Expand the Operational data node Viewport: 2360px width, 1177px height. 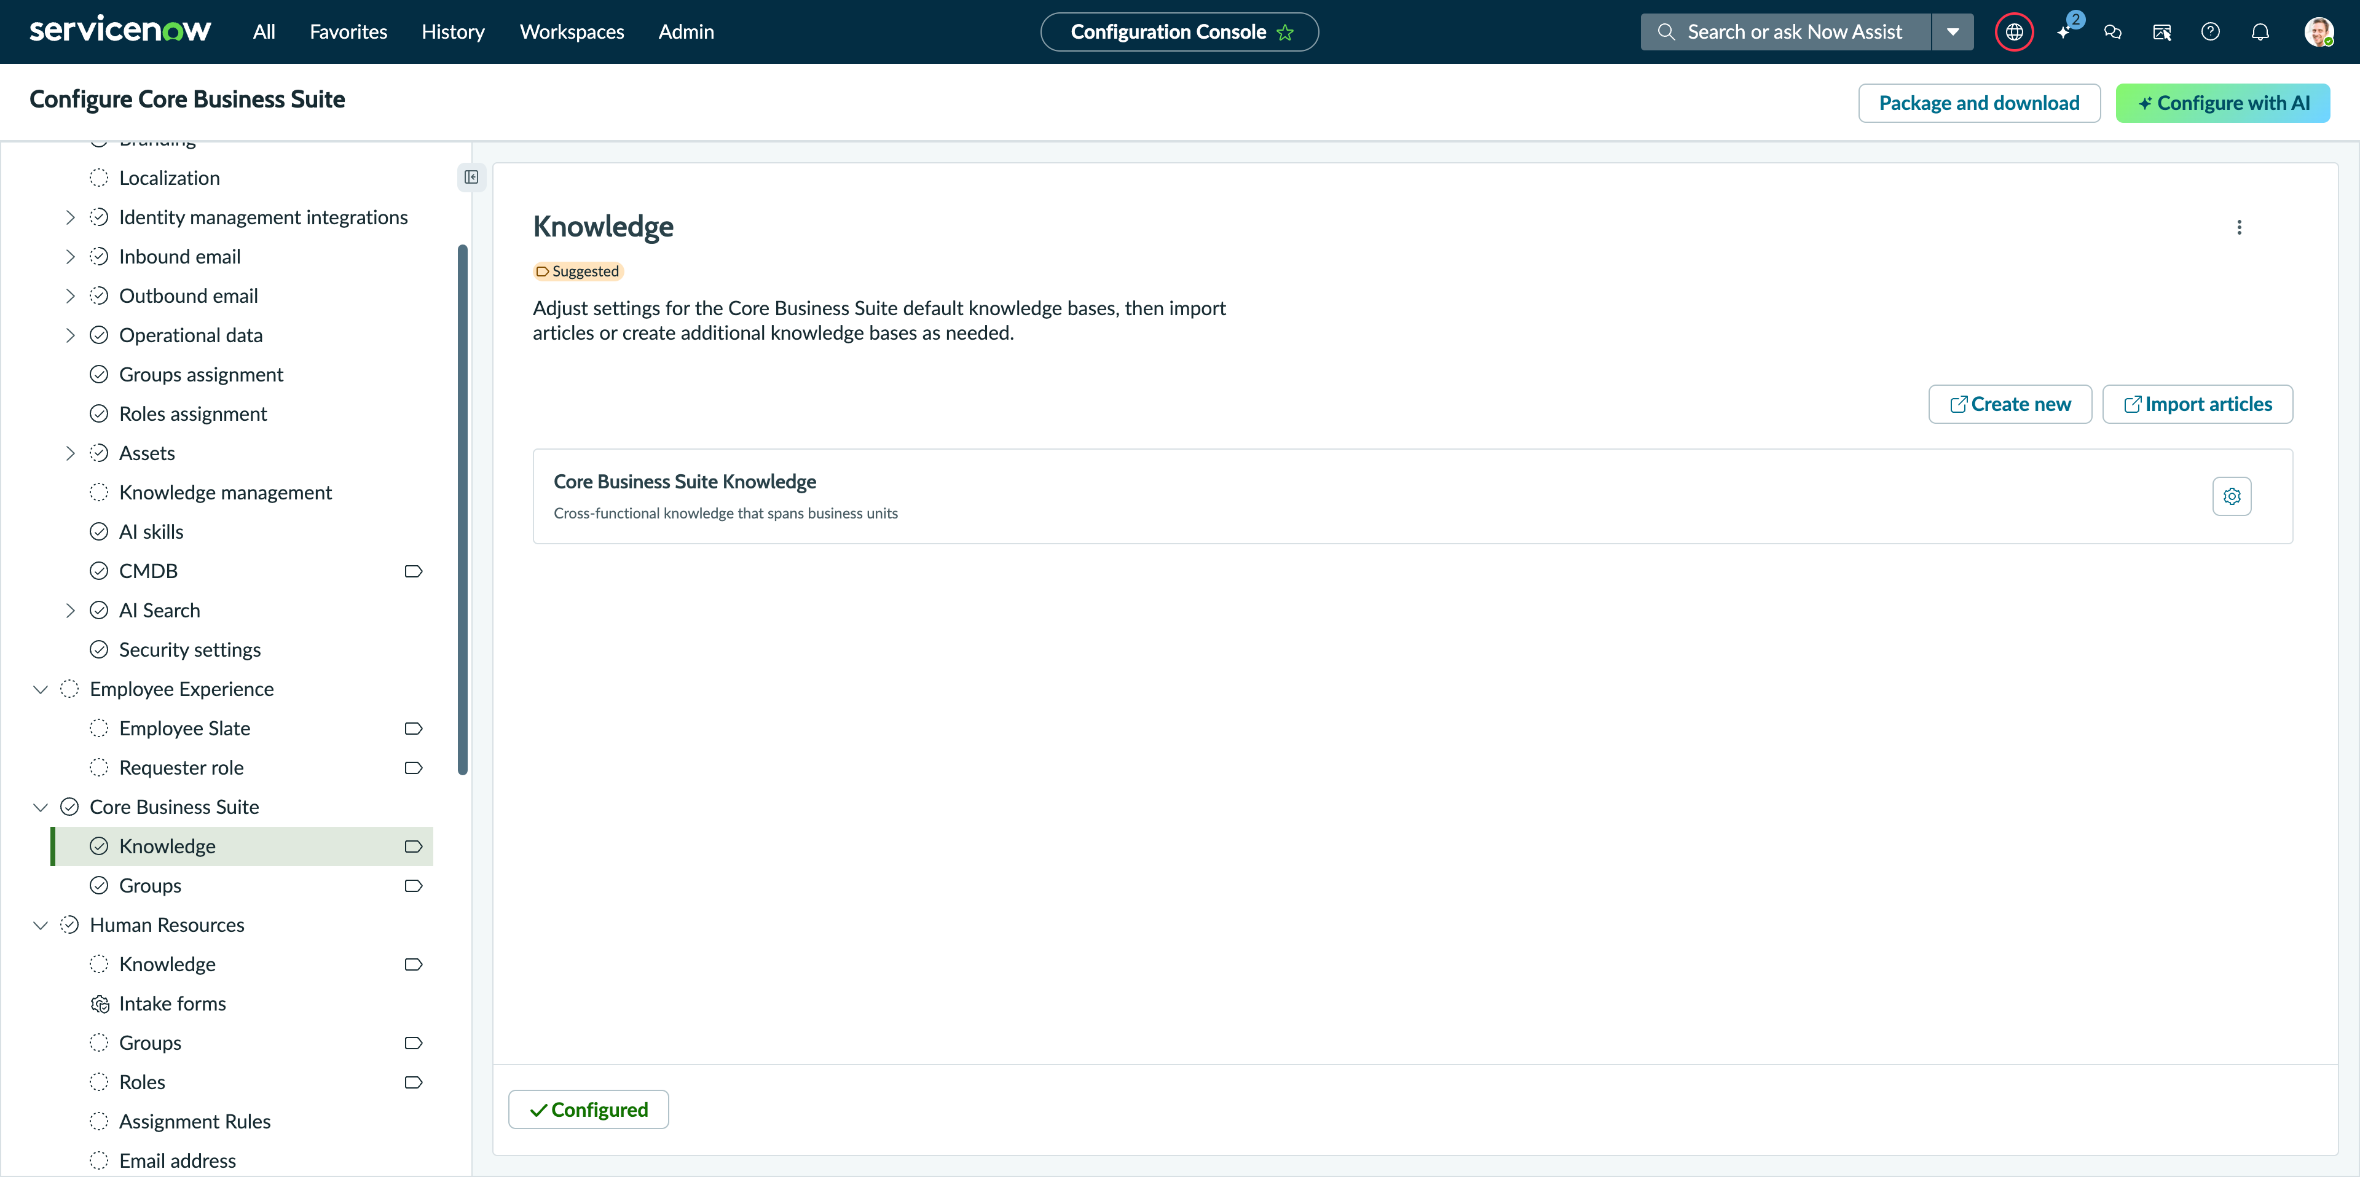[69, 335]
